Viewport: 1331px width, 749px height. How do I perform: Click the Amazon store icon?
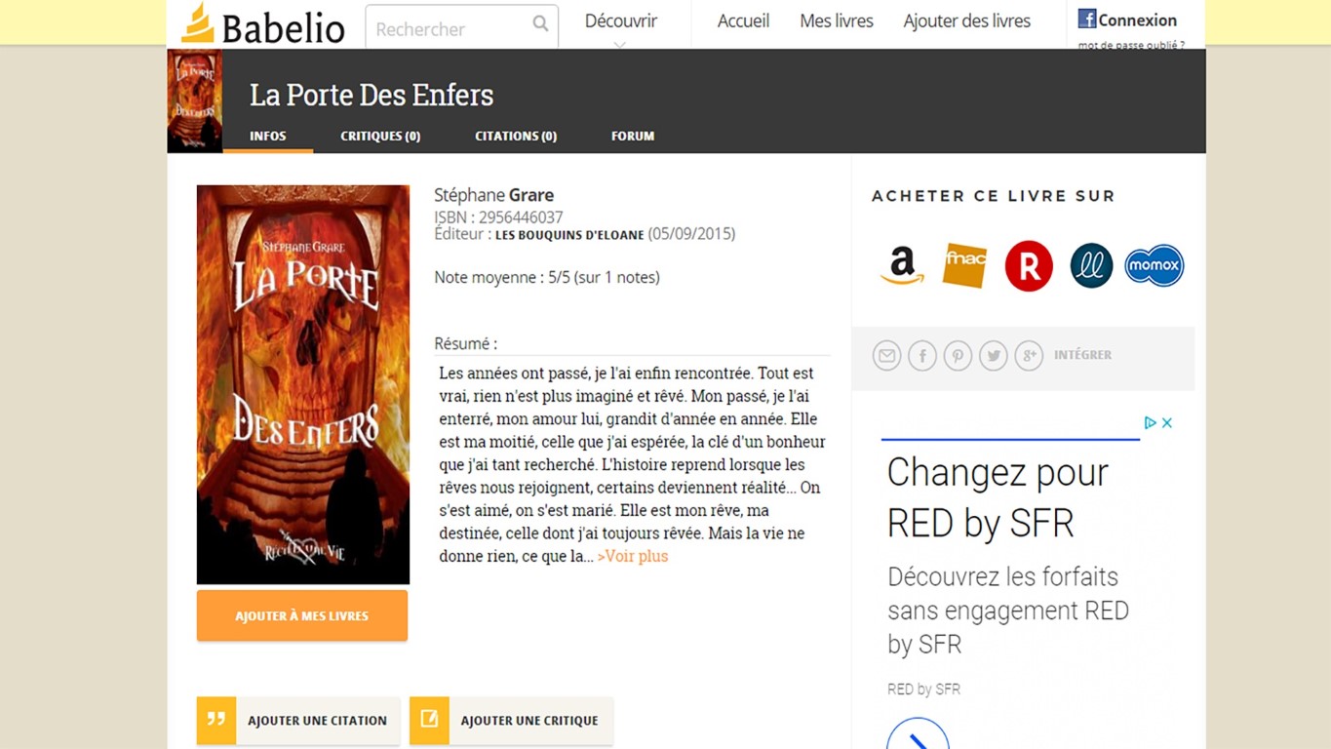(901, 265)
